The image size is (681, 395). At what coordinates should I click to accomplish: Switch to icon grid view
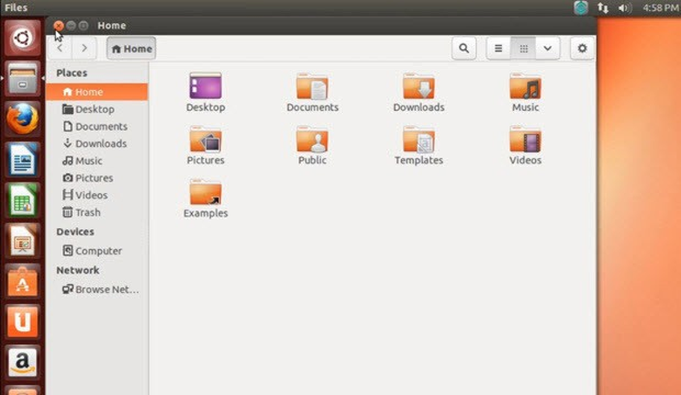(523, 49)
